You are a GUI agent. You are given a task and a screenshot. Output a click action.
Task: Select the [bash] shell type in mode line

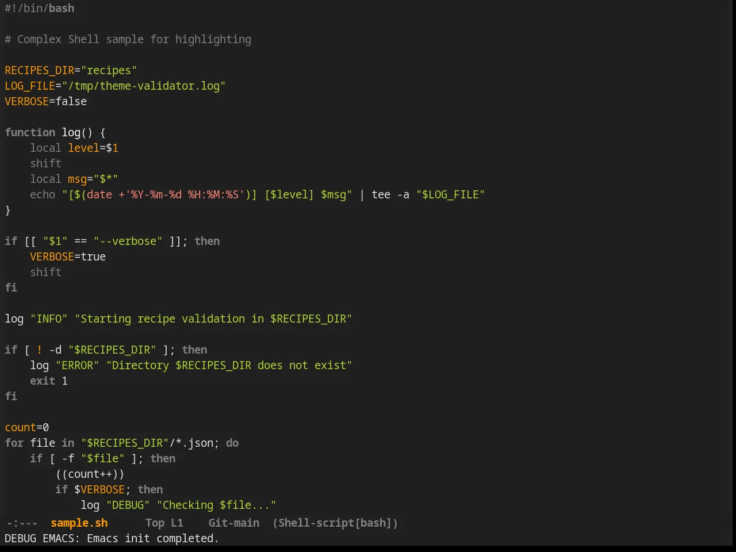(373, 523)
